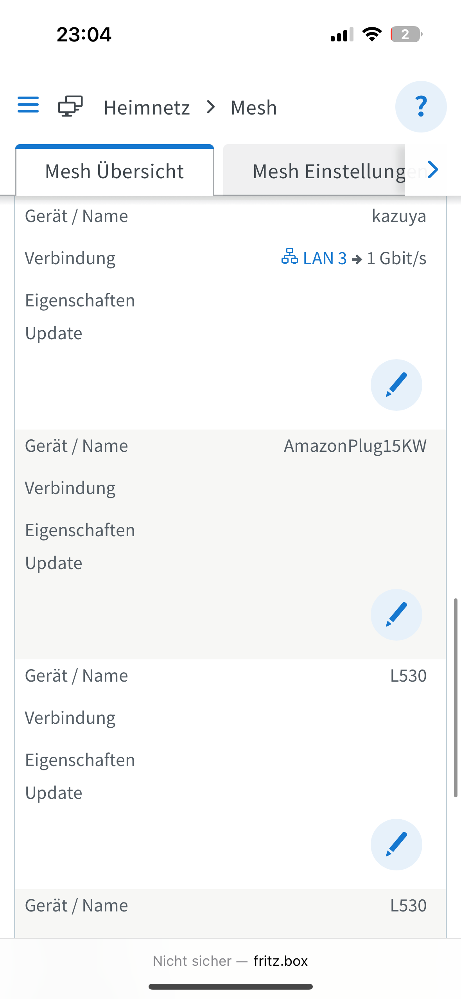This screenshot has width=461, height=999.
Task: Click the breadcrumb chevron after Heimnetz
Action: point(211,107)
